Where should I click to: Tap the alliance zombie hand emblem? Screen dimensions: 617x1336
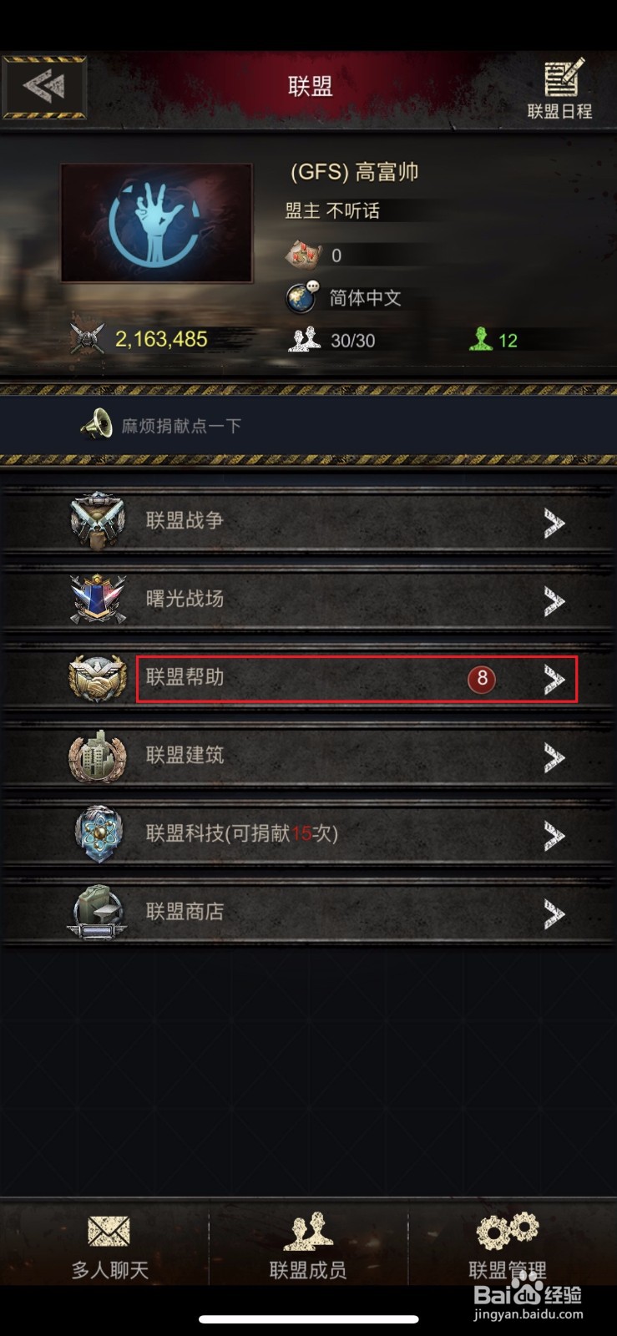(156, 223)
